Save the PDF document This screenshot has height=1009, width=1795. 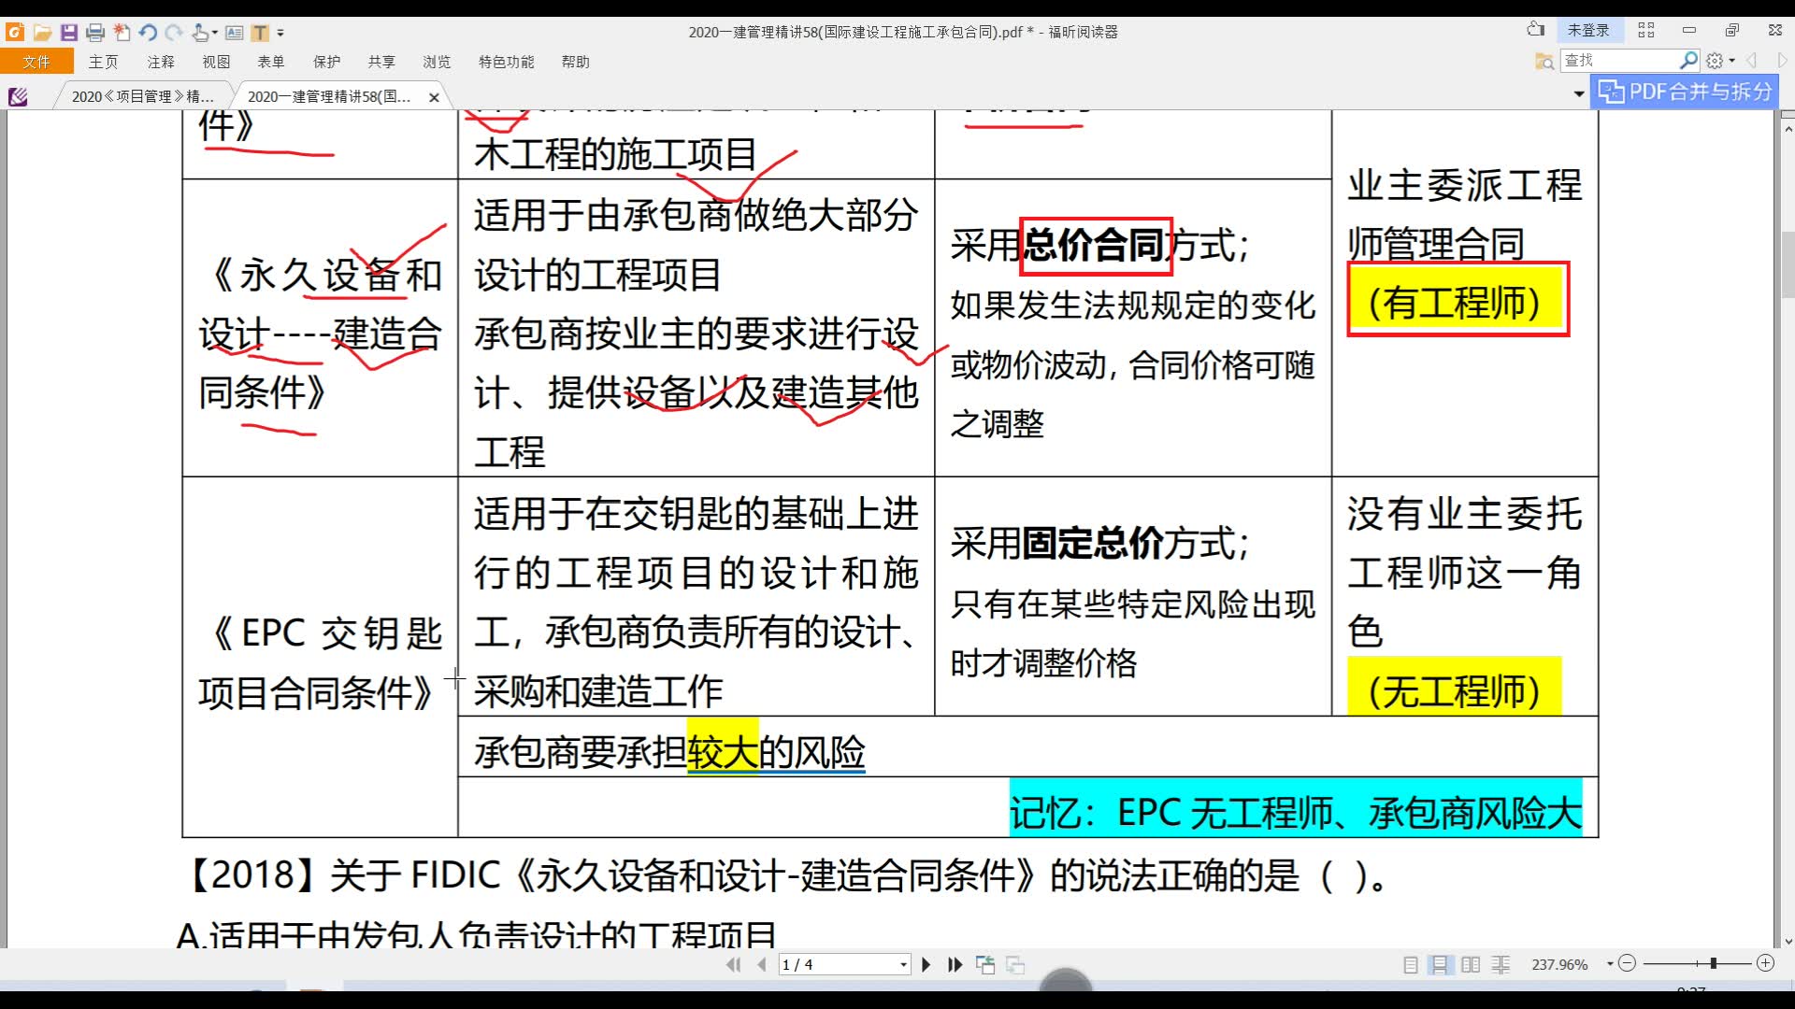pos(68,32)
